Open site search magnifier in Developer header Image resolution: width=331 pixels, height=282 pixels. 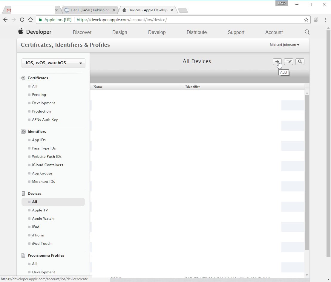[x=307, y=32]
